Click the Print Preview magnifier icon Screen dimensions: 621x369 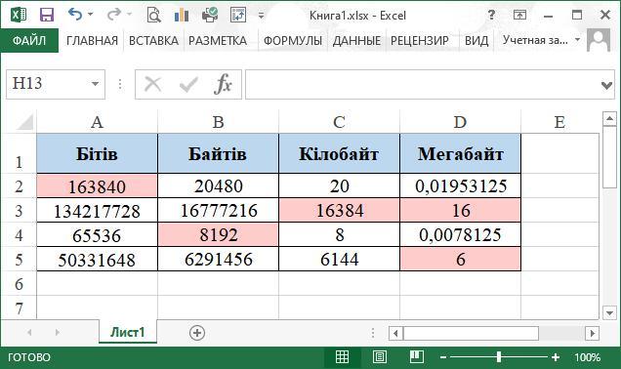[153, 15]
